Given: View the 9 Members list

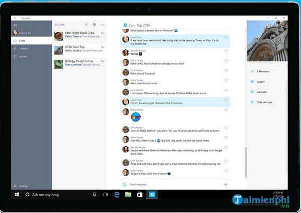Looking at the screenshot, I should pos(263,71).
